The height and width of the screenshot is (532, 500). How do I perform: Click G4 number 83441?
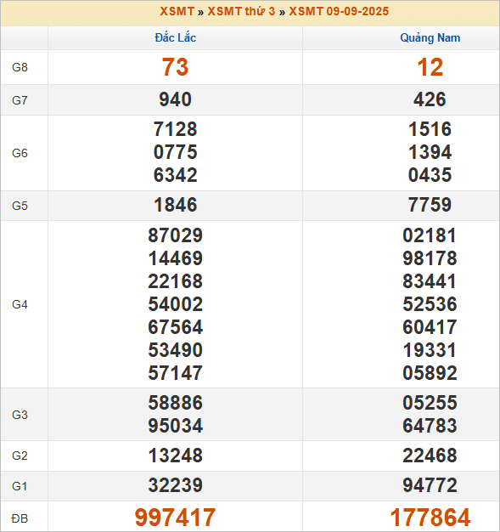tap(430, 281)
